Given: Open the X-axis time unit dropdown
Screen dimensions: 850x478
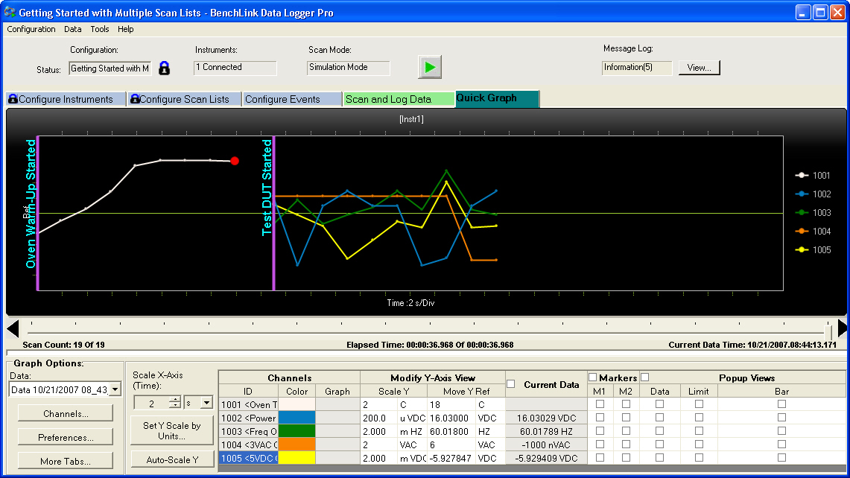Looking at the screenshot, I should click(x=206, y=403).
